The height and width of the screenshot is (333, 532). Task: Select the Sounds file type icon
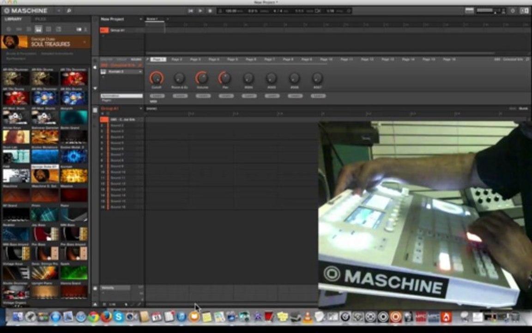[x=29, y=30]
